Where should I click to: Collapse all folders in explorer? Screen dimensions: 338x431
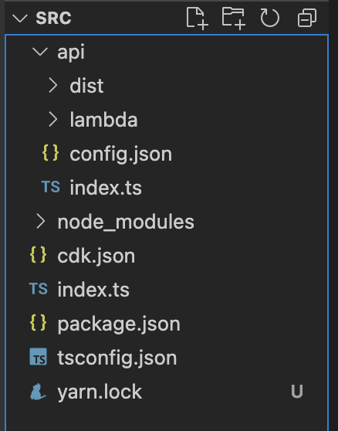point(307,18)
